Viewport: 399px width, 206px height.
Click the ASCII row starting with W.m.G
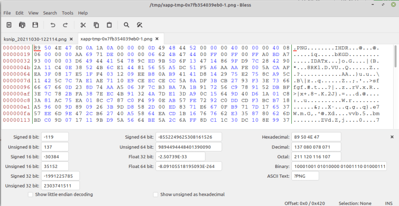(337, 113)
